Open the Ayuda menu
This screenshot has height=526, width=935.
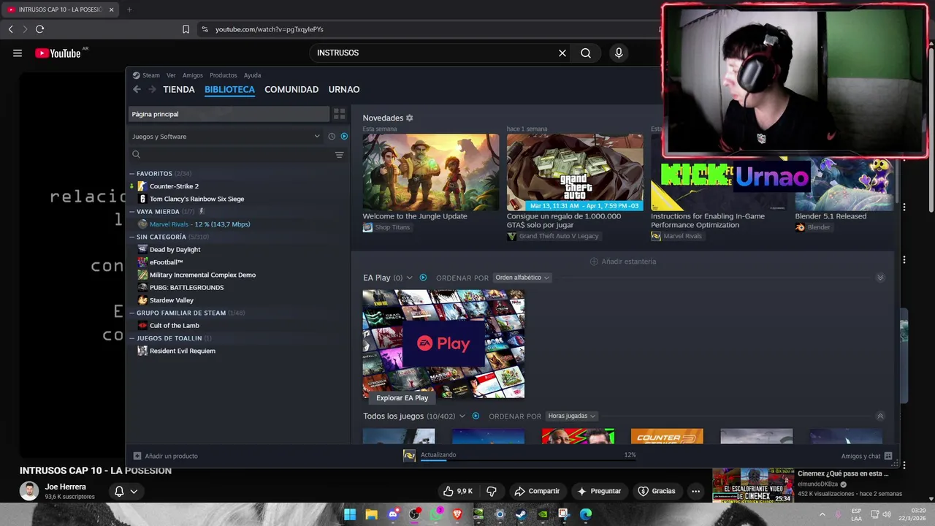pyautogui.click(x=252, y=75)
